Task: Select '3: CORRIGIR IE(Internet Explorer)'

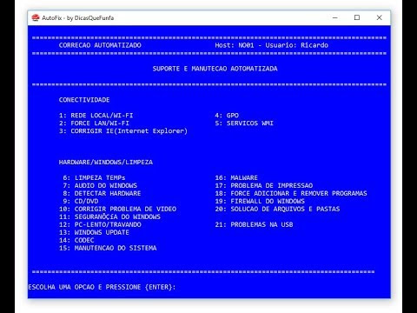Action: [123, 131]
